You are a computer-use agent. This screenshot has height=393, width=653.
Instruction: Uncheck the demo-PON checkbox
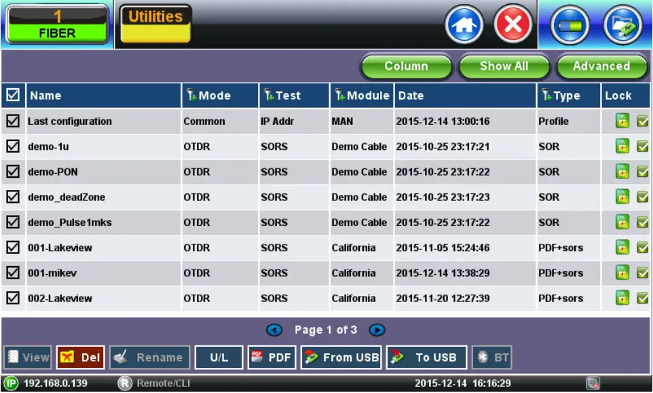(x=13, y=172)
